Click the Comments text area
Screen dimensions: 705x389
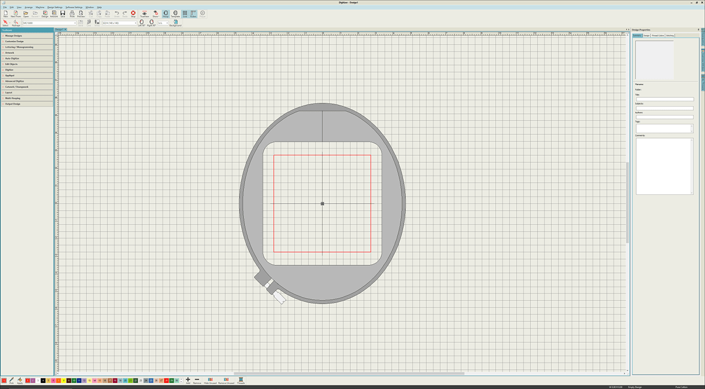tap(665, 166)
